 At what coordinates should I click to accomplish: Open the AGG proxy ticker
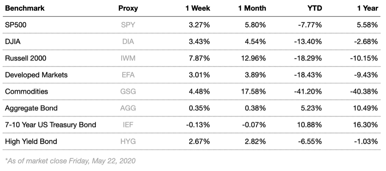128,108
